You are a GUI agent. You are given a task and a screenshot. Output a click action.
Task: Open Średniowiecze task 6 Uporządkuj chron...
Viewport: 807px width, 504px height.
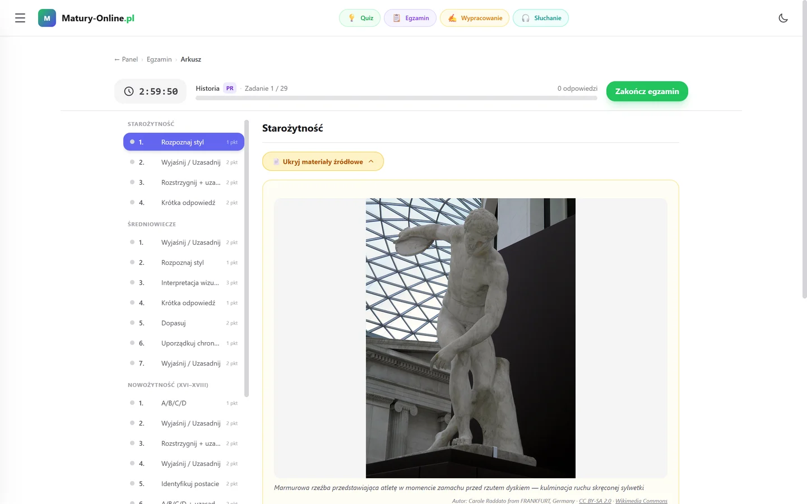tap(184, 343)
